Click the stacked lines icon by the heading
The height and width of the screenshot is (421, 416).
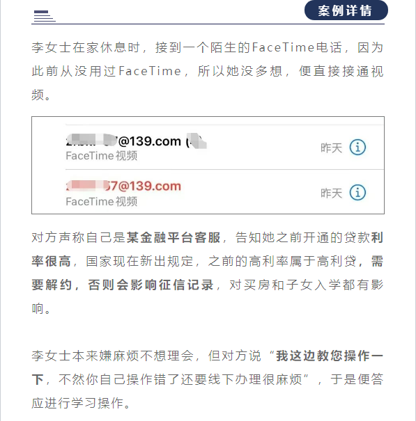45,16
